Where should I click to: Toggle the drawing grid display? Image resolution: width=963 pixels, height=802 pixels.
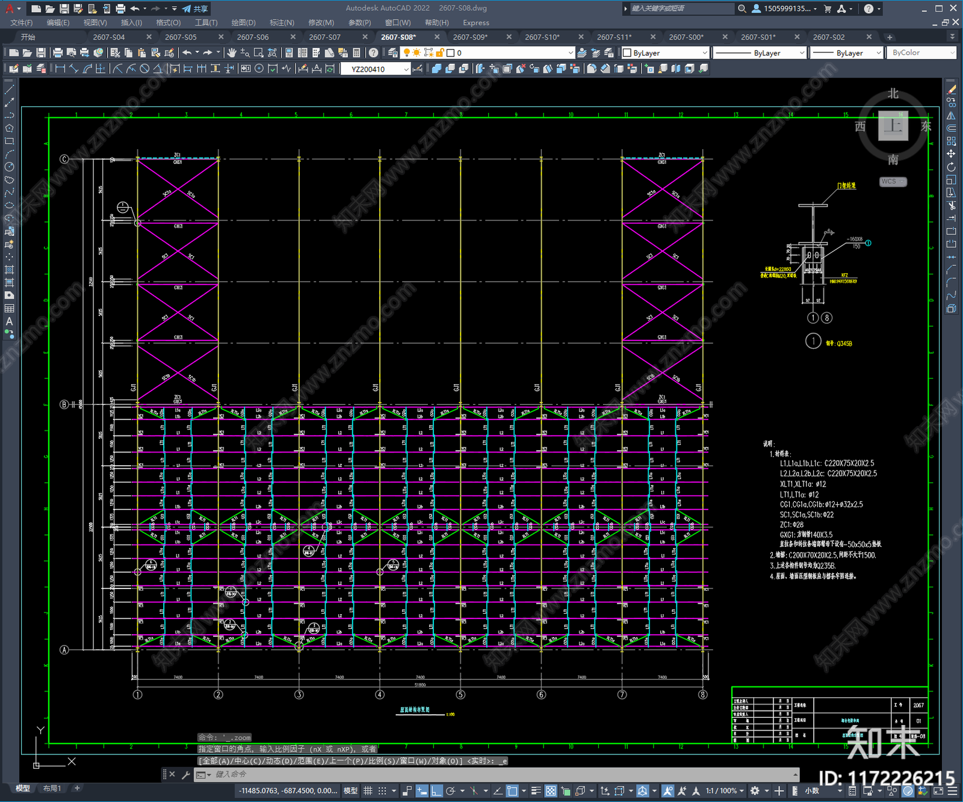click(368, 791)
